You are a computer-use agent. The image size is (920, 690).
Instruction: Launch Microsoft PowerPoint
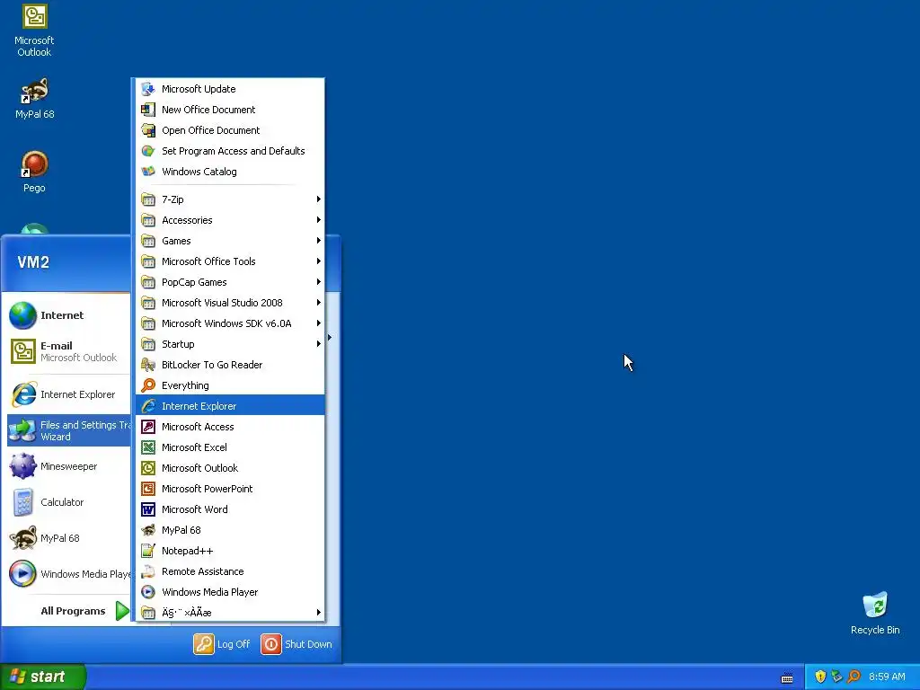click(x=230, y=488)
